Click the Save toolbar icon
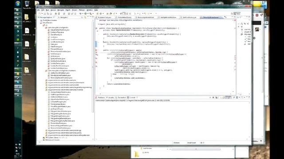This screenshot has width=284, height=159. coord(45,14)
